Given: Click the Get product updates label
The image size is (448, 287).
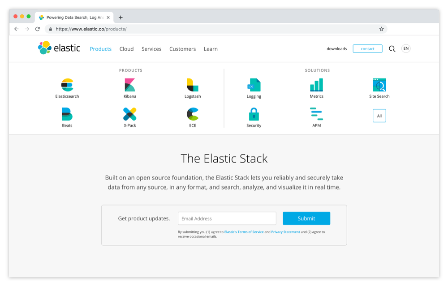Looking at the screenshot, I should point(144,218).
